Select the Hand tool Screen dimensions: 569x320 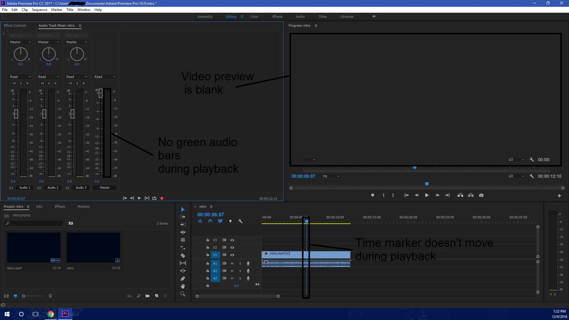pyautogui.click(x=183, y=286)
